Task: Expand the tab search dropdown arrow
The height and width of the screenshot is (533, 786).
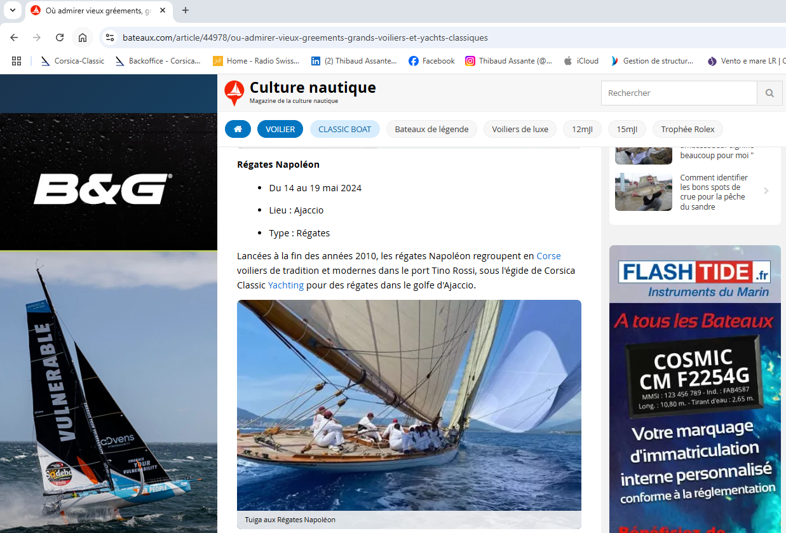Action: (12, 10)
